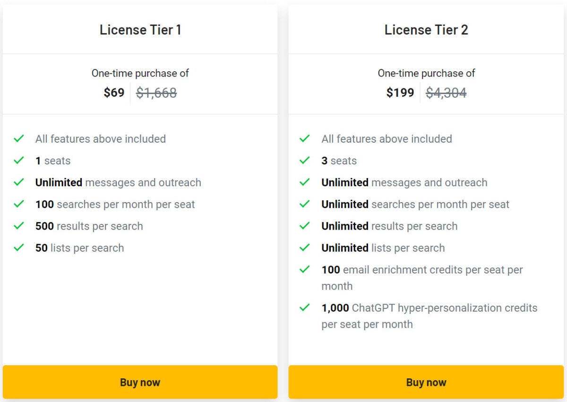
Task: Select the "License Tier 1" heading
Action: pos(140,29)
